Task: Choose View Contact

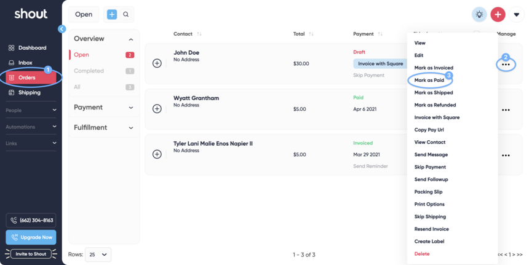Action: coord(430,142)
